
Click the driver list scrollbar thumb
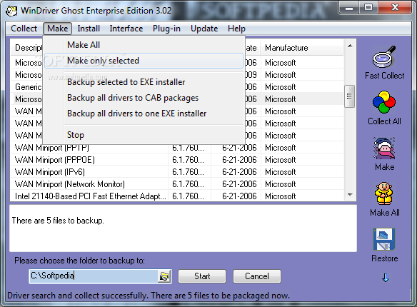(349, 96)
